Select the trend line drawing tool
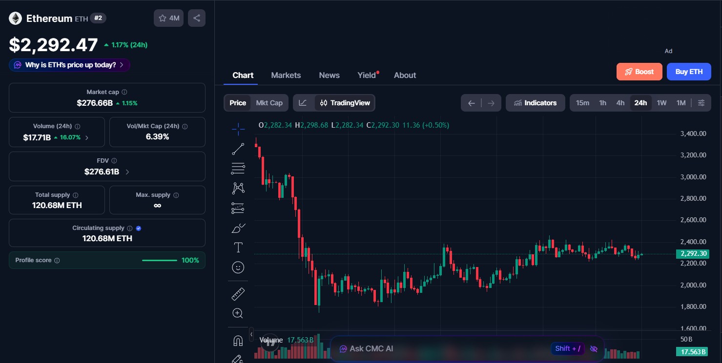Viewport: 722px width, 363px height. click(x=238, y=149)
